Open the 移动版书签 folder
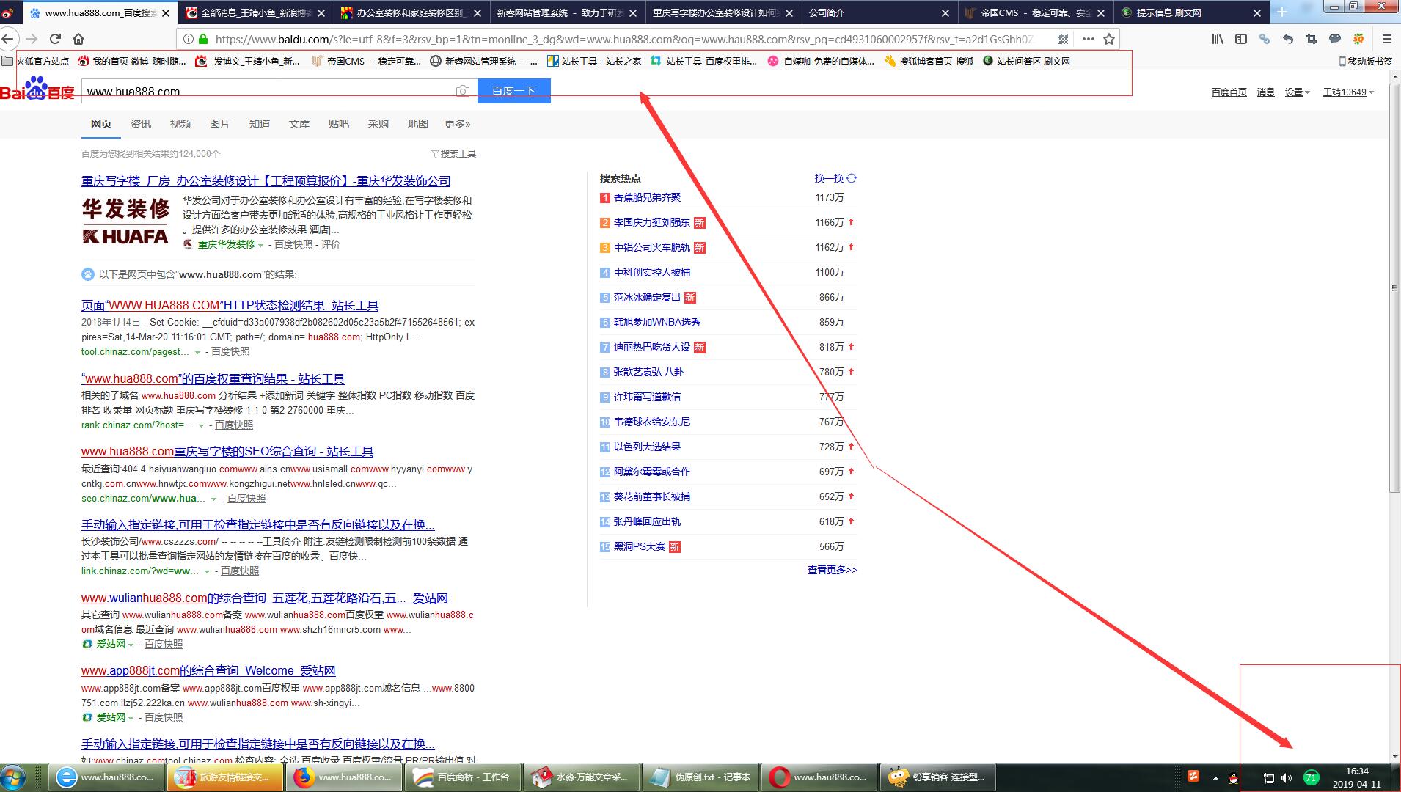The width and height of the screenshot is (1401, 792). (1365, 61)
